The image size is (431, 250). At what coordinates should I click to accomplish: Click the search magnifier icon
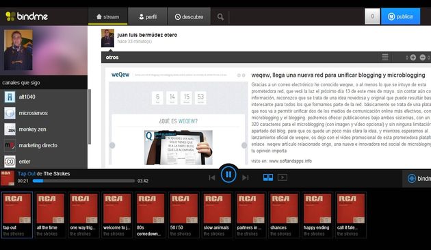(220, 17)
